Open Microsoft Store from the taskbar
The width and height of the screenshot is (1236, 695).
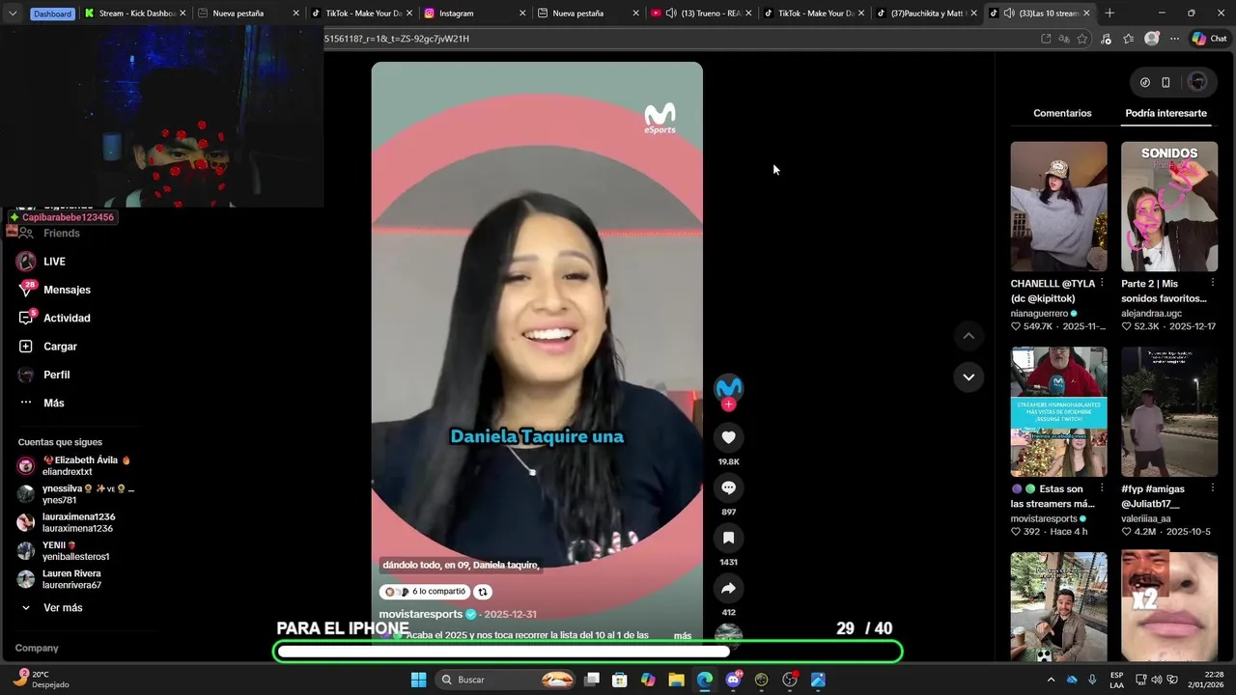click(x=620, y=680)
